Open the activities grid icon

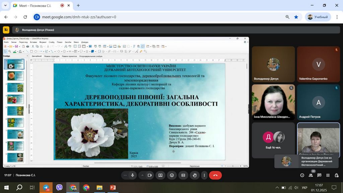pyautogui.click(x=328, y=175)
